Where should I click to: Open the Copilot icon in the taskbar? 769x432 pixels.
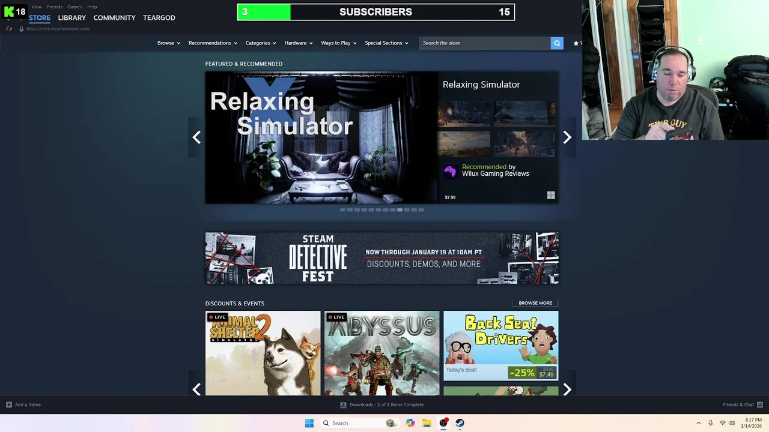[x=410, y=423]
